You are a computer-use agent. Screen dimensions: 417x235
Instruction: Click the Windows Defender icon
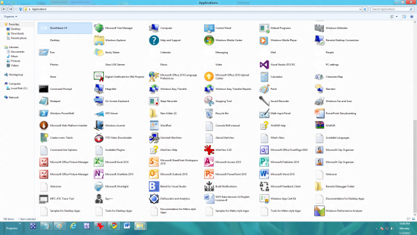click(319, 28)
